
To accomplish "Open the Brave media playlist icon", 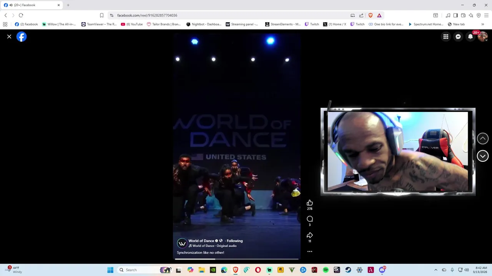I will coord(448,15).
